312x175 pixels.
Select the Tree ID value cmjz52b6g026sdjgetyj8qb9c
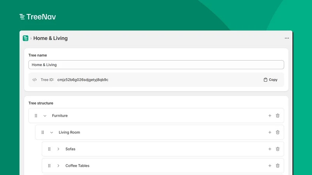[x=83, y=80]
